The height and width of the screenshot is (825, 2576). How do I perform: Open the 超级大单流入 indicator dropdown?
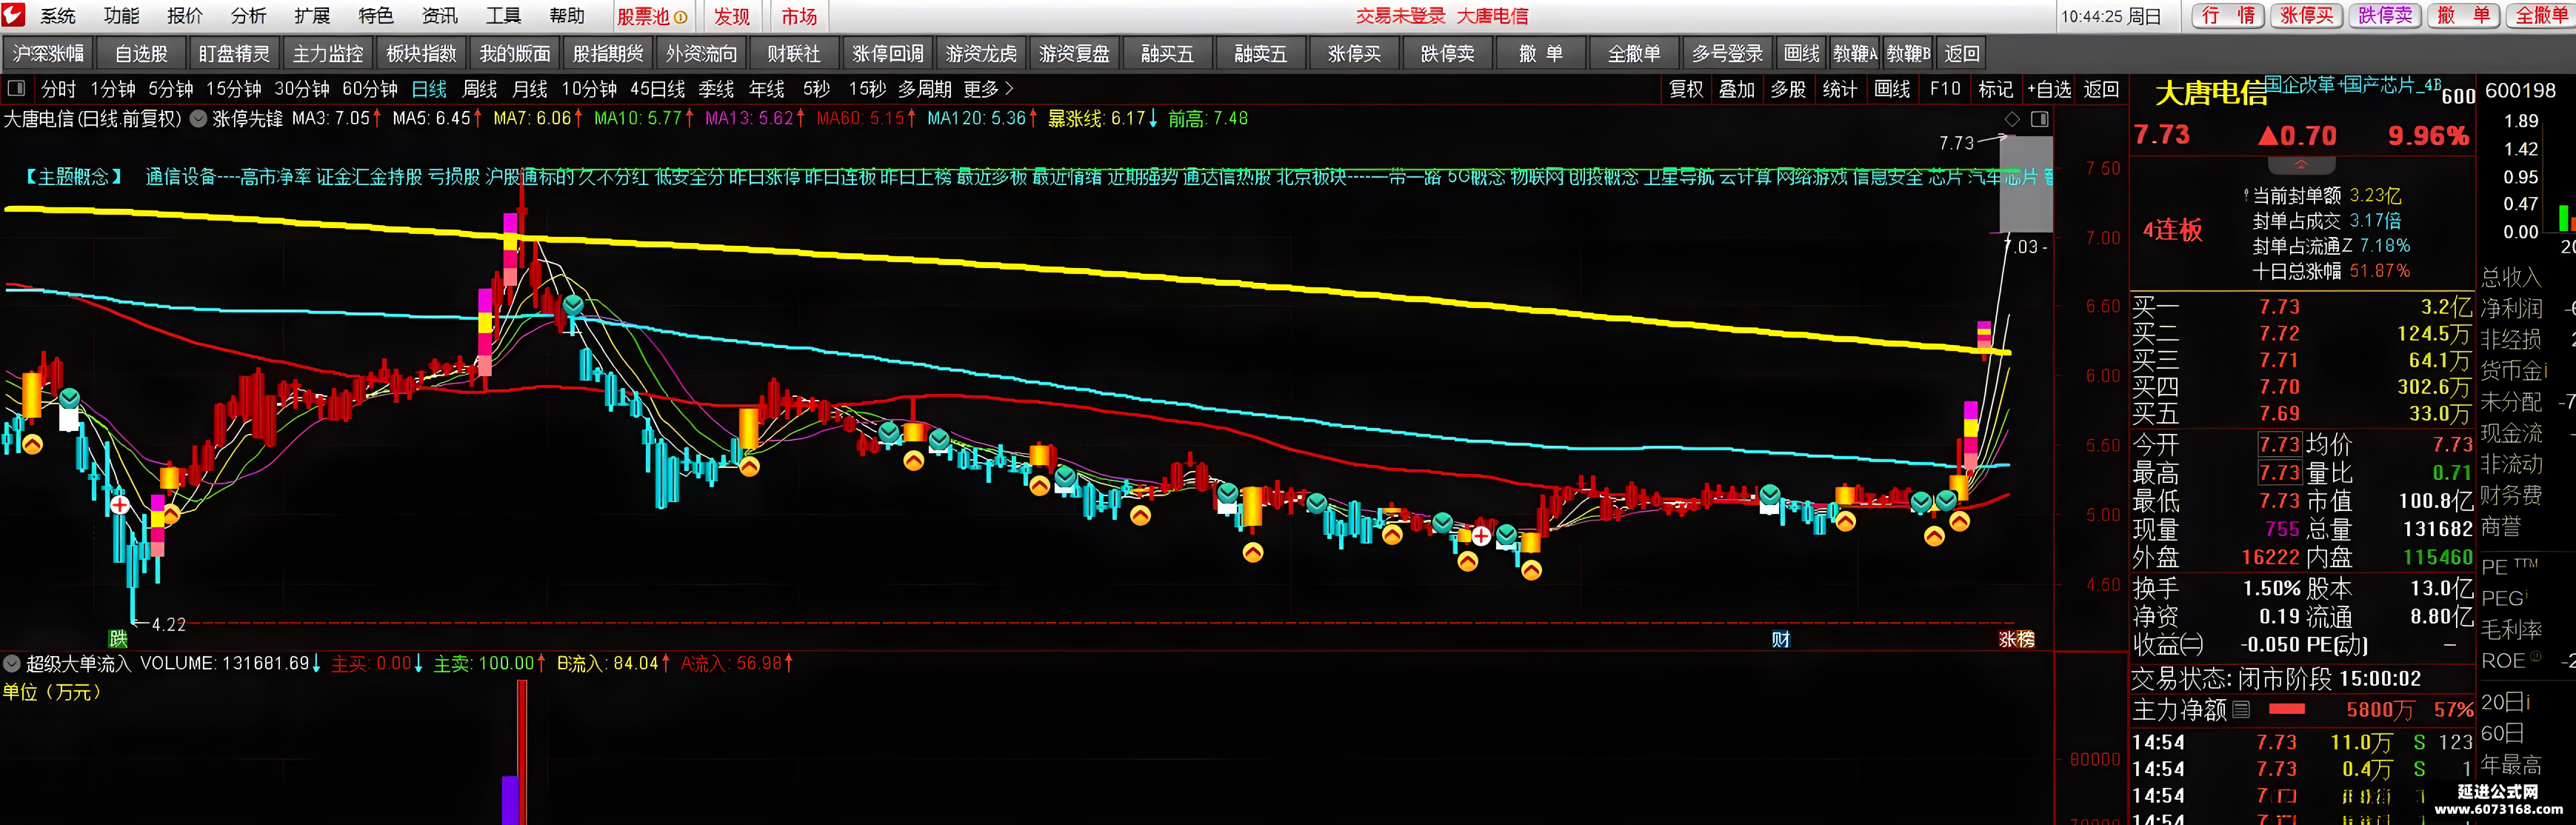tap(12, 663)
